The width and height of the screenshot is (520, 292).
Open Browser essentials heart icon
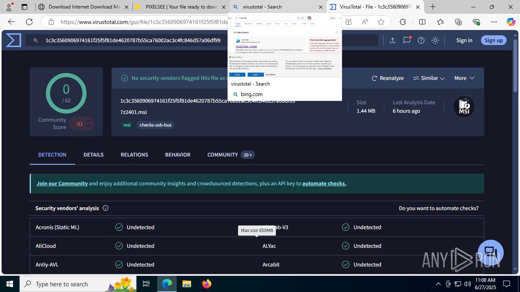point(476,22)
